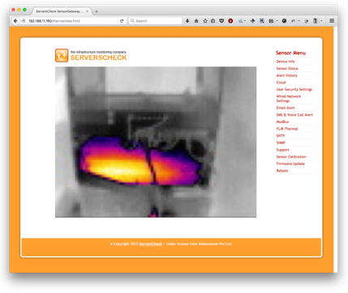Open a new tab with plus button
The image size is (348, 293).
97,11
